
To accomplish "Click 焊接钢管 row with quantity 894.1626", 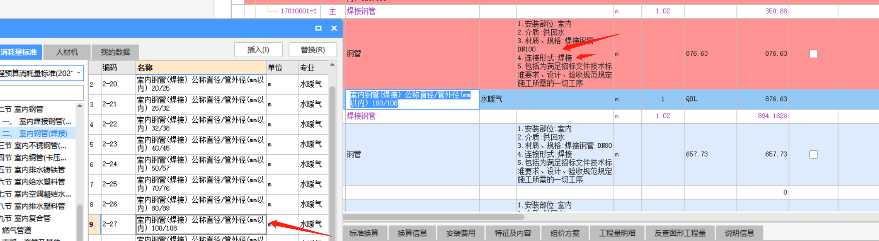I will point(361,116).
